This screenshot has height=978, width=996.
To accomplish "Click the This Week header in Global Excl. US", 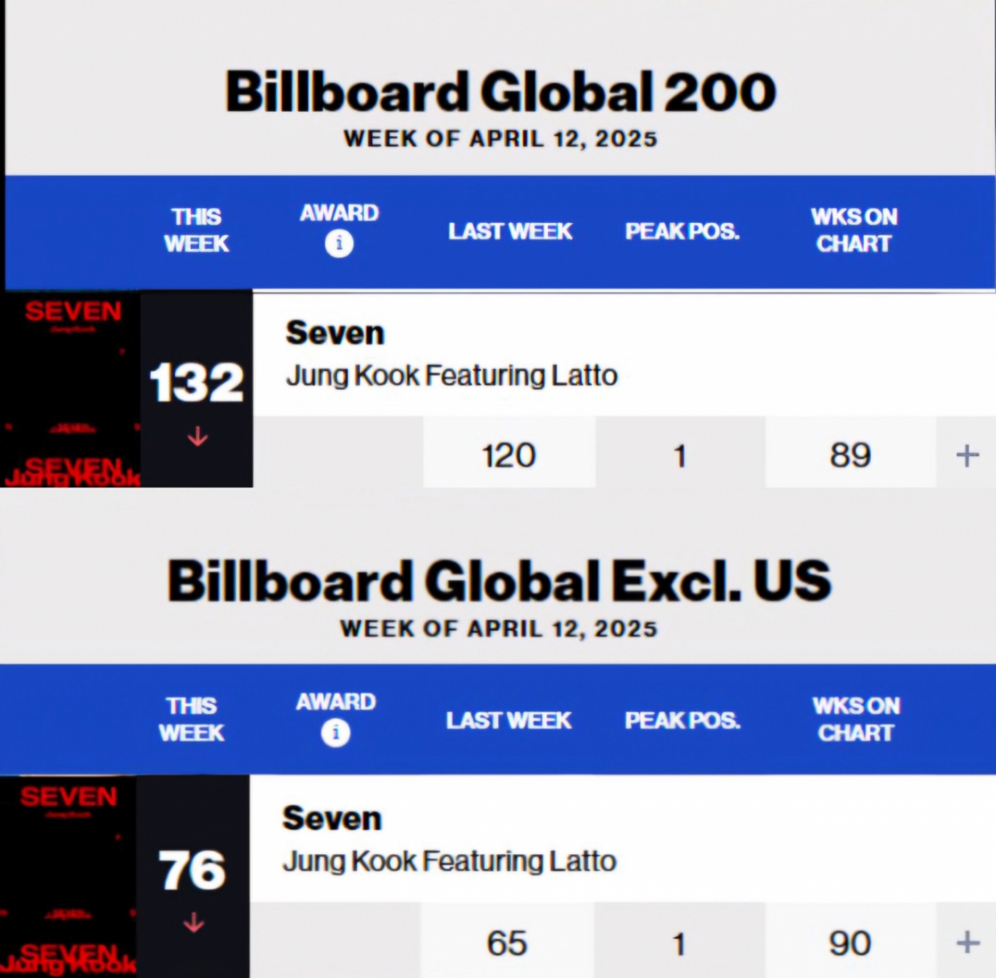I will click(192, 718).
